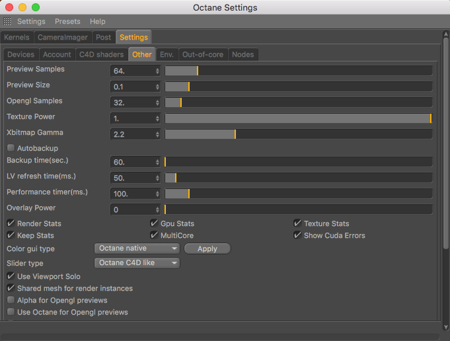Open the Presets menu
The width and height of the screenshot is (450, 341).
coord(67,22)
